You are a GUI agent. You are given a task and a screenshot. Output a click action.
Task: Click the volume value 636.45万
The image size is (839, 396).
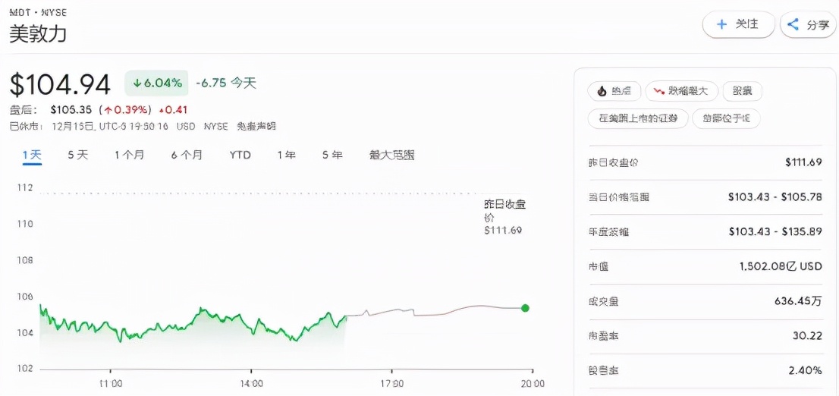798,301
